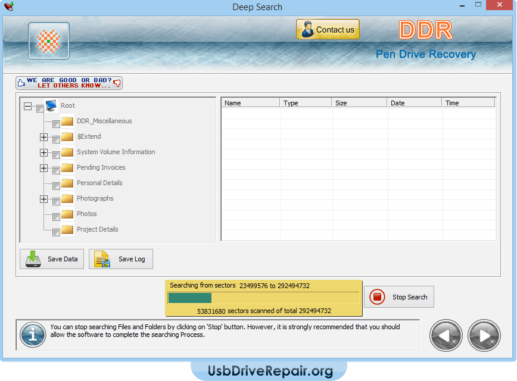
Task: Check the Personal Details checkbox
Action: click(56, 186)
